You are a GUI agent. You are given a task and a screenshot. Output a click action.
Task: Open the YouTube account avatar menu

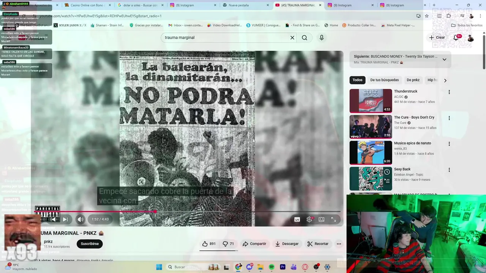point(470,38)
